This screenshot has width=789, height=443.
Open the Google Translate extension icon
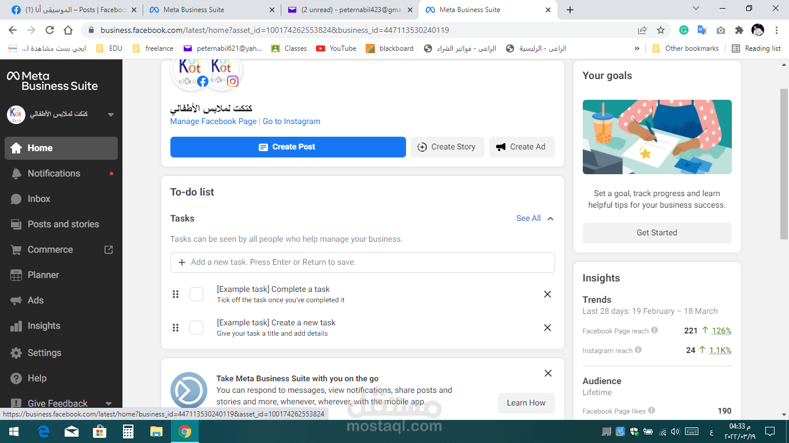[x=702, y=30]
